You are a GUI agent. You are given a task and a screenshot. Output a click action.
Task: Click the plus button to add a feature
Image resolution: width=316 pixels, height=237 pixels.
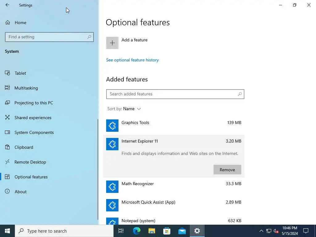coord(112,43)
